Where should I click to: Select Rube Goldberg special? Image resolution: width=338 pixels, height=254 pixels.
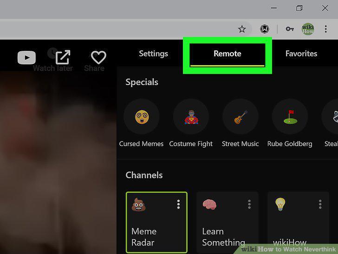point(290,123)
